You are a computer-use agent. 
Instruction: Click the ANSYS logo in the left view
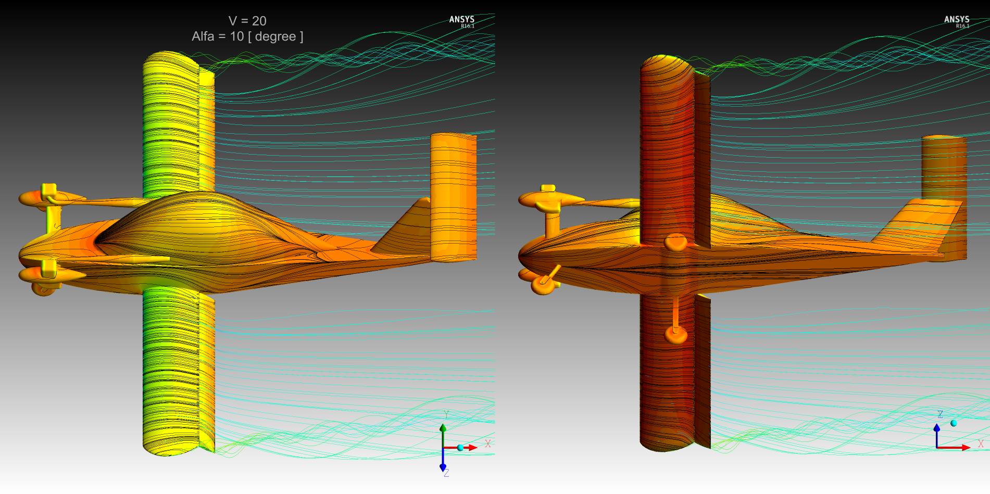tap(461, 21)
